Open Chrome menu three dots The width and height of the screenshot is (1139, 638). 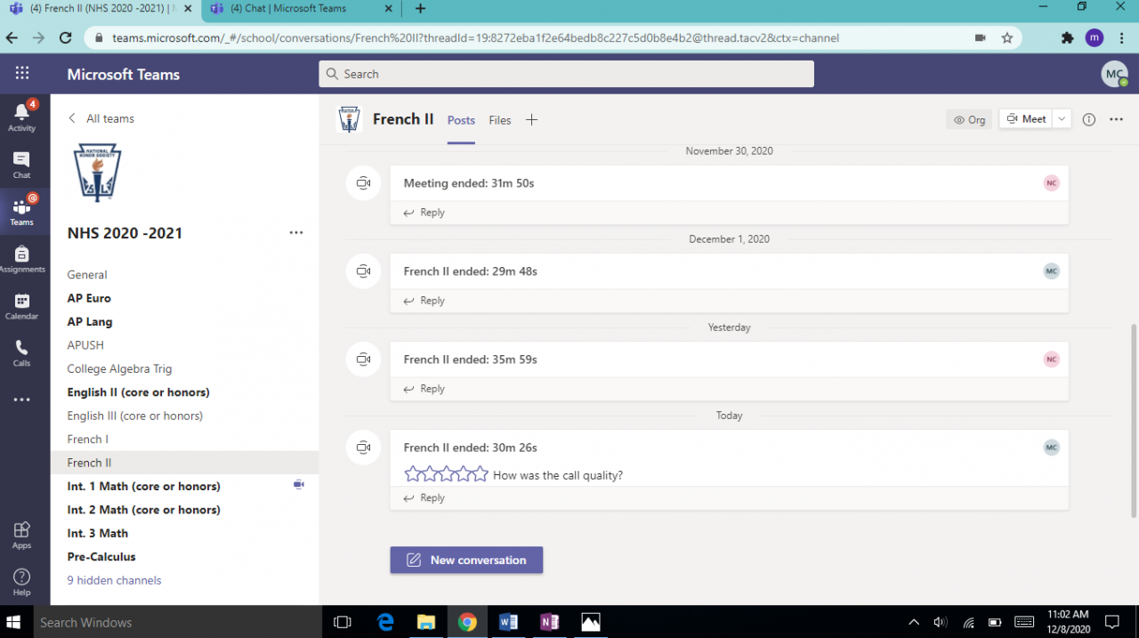tap(1122, 38)
